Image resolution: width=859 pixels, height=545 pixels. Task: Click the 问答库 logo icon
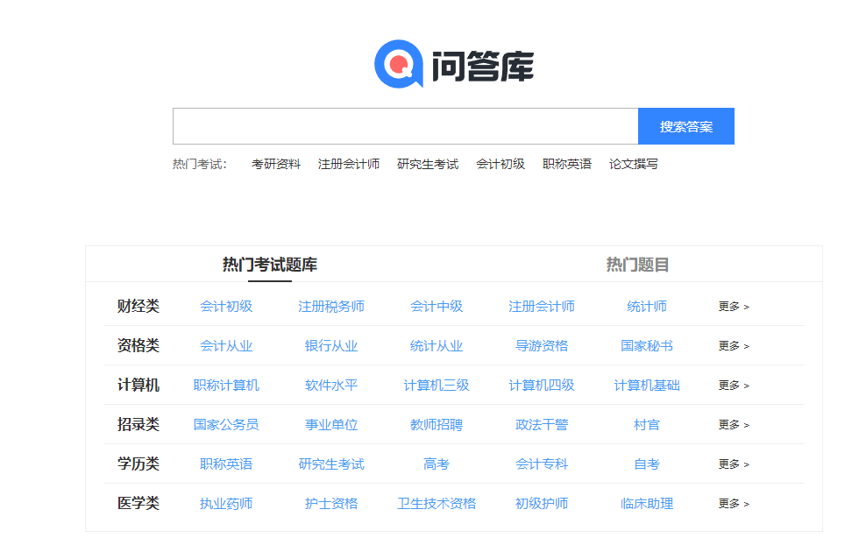(398, 64)
